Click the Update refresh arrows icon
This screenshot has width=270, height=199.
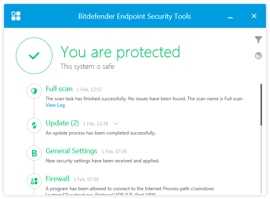pyautogui.click(x=34, y=125)
